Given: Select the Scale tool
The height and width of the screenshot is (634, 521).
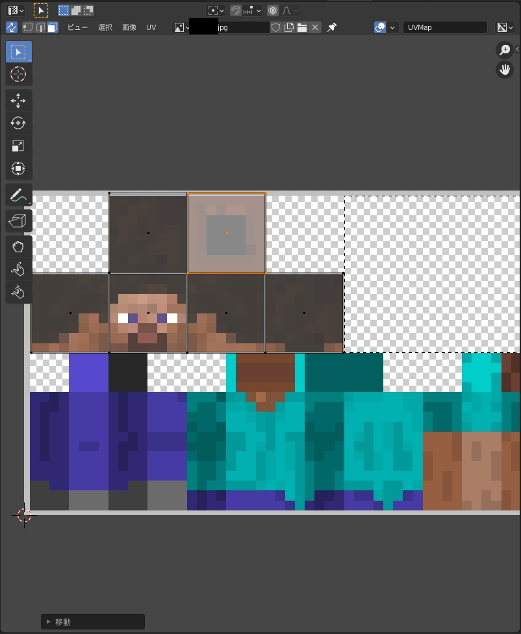Looking at the screenshot, I should pos(19,146).
